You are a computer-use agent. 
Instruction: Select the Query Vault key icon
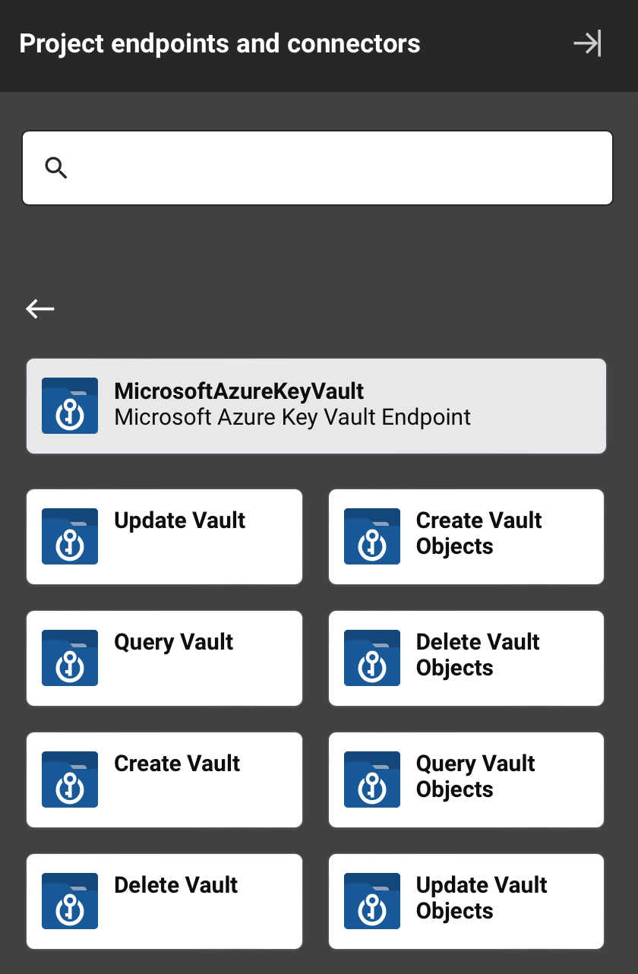pyautogui.click(x=70, y=658)
